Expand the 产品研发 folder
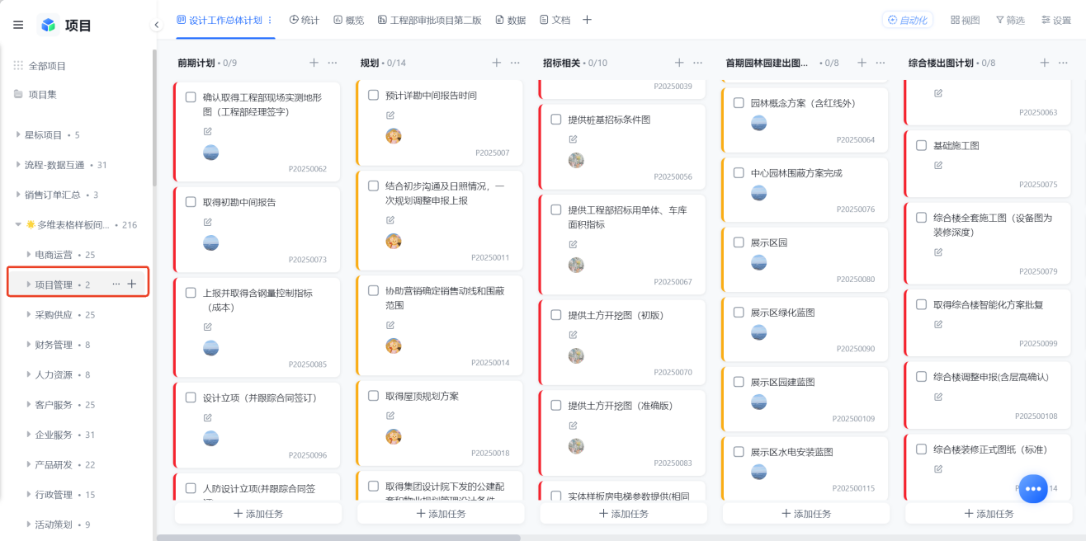The width and height of the screenshot is (1086, 541). click(x=29, y=464)
